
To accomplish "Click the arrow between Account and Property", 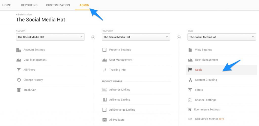I will tap(93, 37).
